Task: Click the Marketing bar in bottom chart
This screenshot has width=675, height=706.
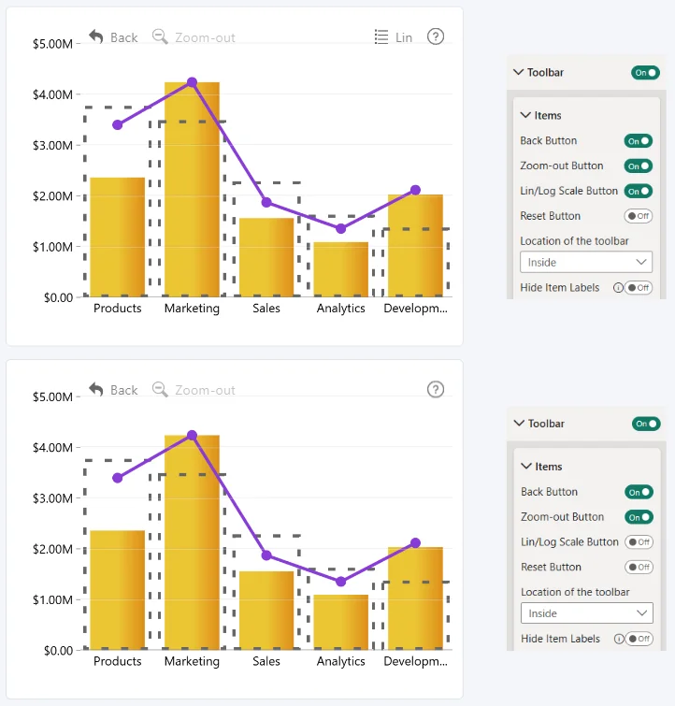Action: [192, 542]
